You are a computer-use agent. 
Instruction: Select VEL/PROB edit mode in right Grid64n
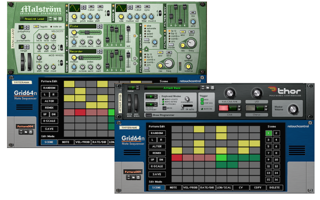[x=190, y=187]
